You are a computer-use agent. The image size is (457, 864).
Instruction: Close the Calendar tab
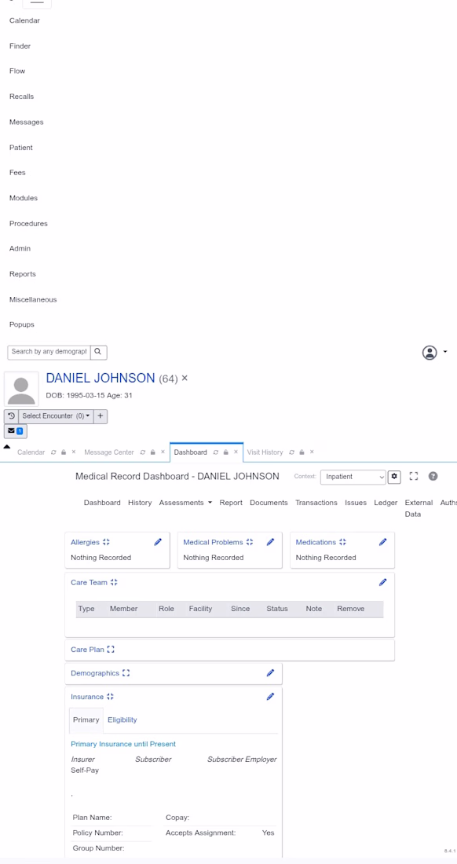coord(74,452)
